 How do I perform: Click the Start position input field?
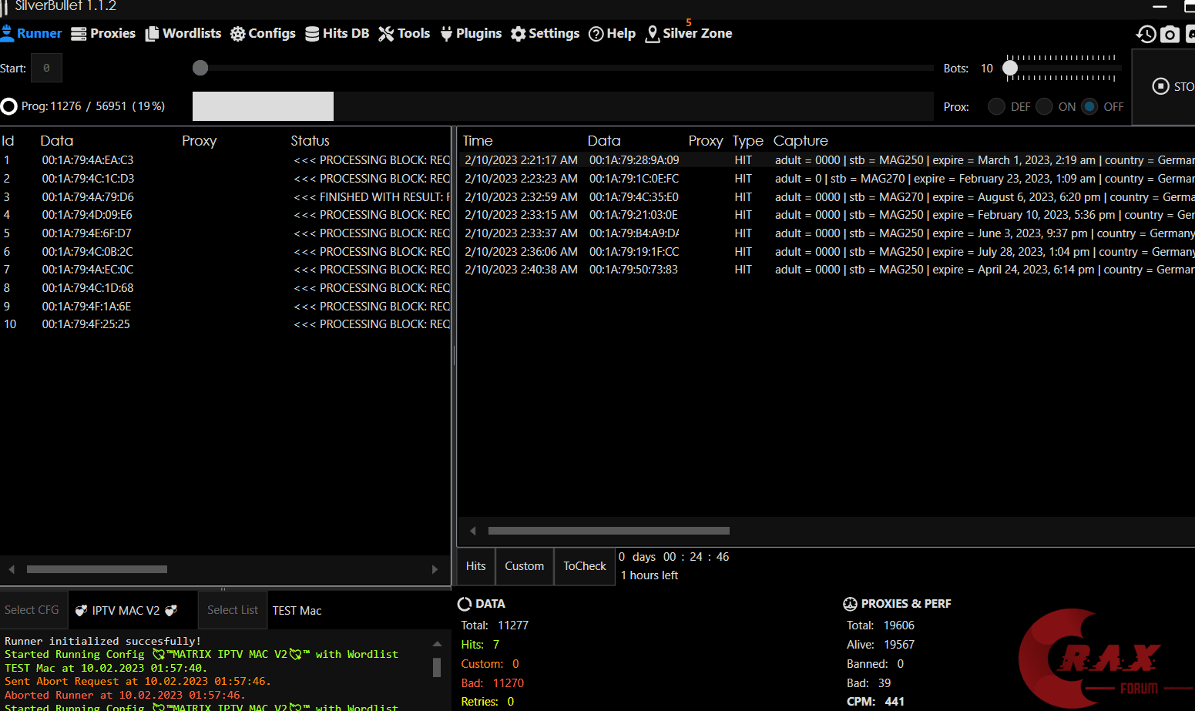(x=46, y=68)
